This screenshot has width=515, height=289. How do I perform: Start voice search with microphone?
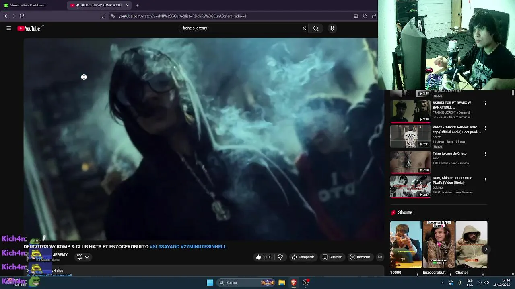coord(332,28)
